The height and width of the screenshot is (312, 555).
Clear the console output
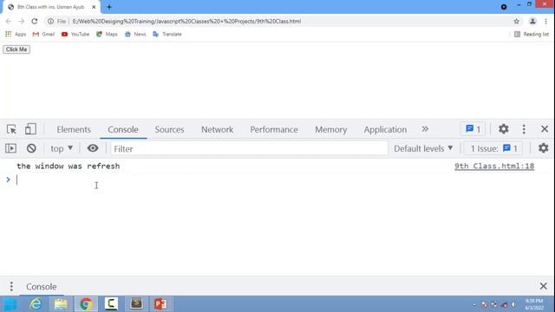click(31, 148)
